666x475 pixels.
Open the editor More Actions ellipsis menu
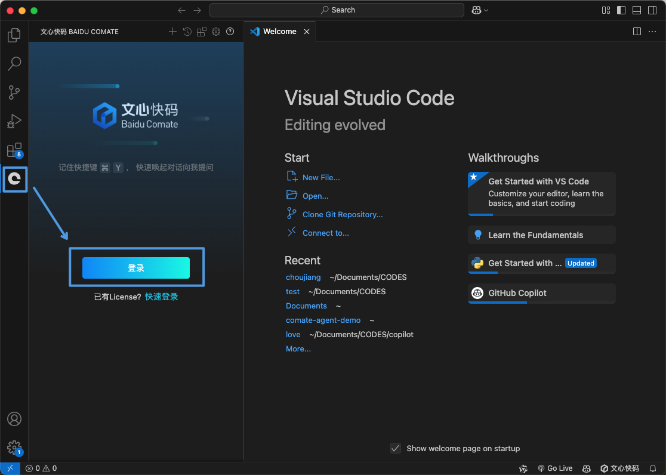(652, 32)
